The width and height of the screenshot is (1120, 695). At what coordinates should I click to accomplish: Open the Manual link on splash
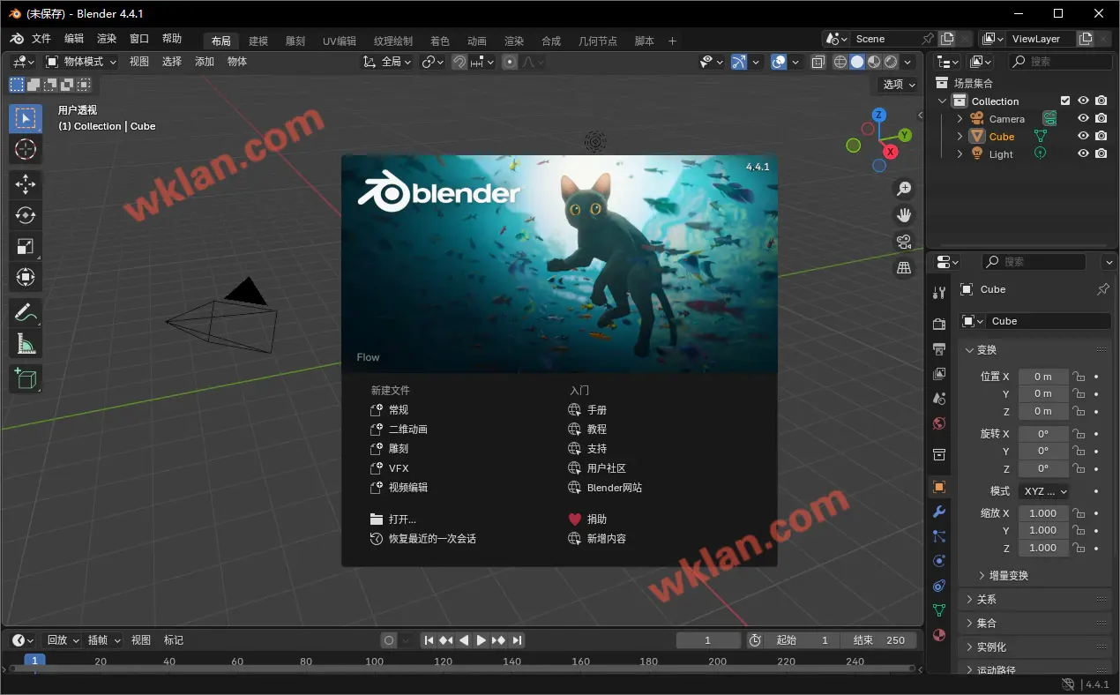[x=588, y=410]
